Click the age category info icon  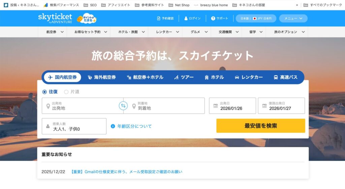tap(113, 126)
